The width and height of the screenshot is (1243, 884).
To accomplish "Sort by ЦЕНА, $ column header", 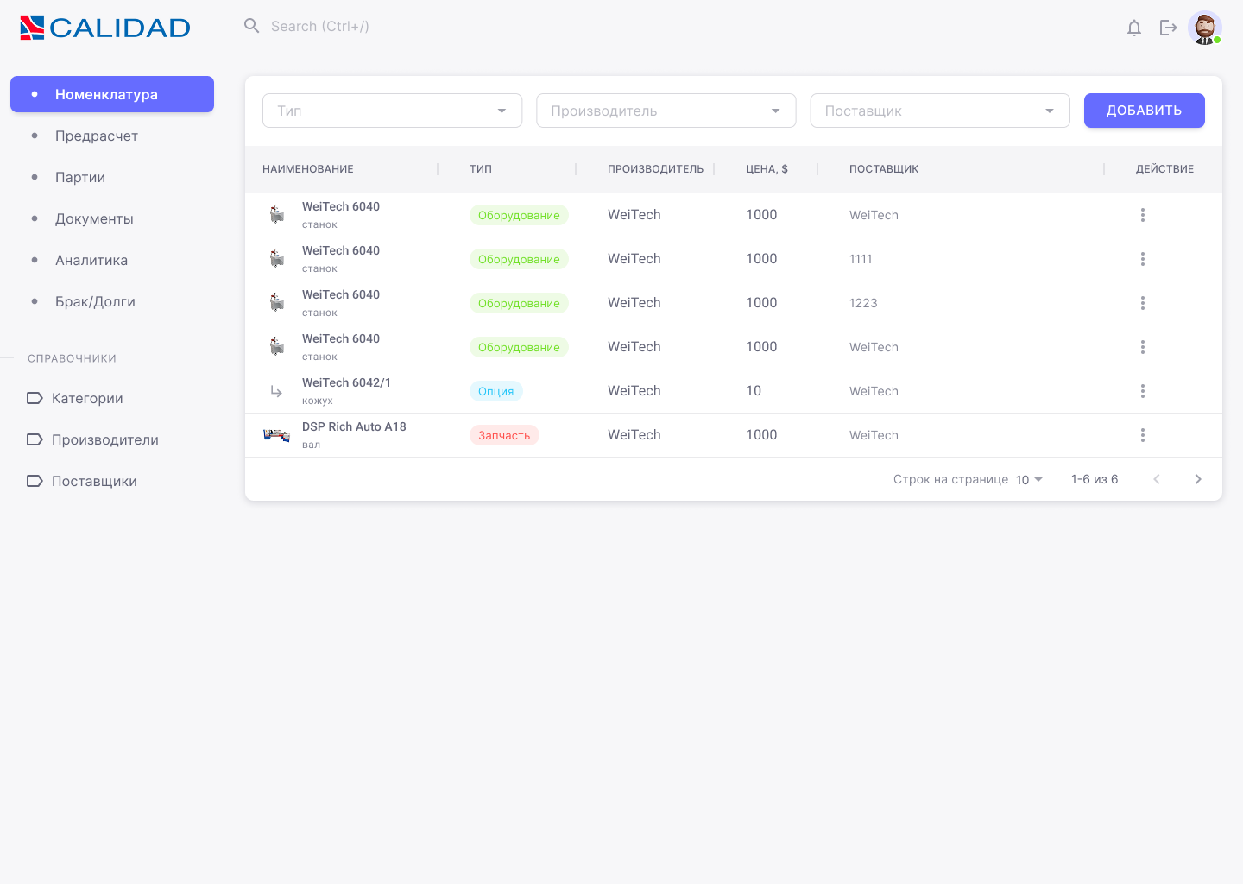I will click(767, 169).
